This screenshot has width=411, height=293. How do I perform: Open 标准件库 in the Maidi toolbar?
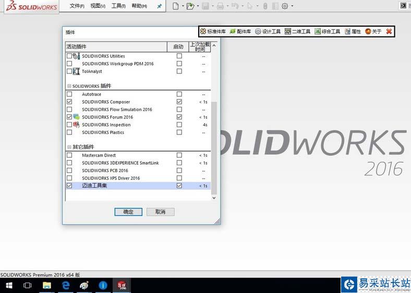213,31
